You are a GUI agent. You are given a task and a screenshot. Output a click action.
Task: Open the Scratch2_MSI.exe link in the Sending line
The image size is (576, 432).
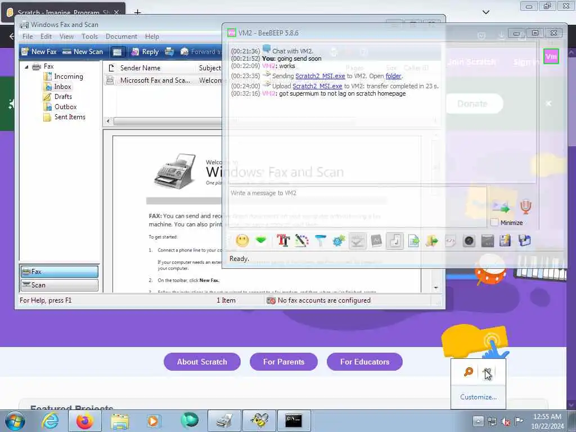(x=320, y=76)
